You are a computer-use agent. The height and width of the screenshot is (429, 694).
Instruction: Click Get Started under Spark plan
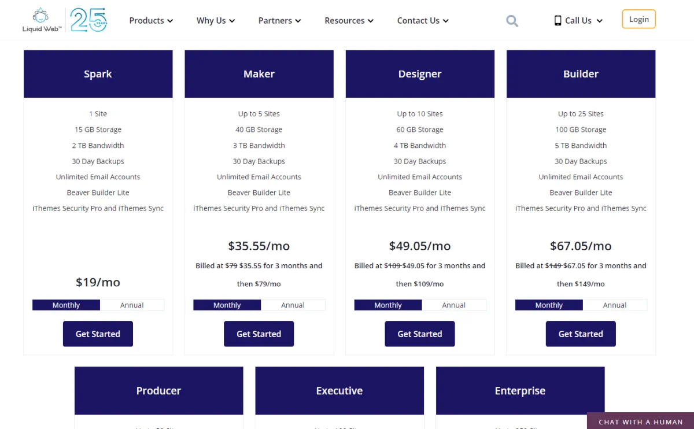pyautogui.click(x=98, y=334)
